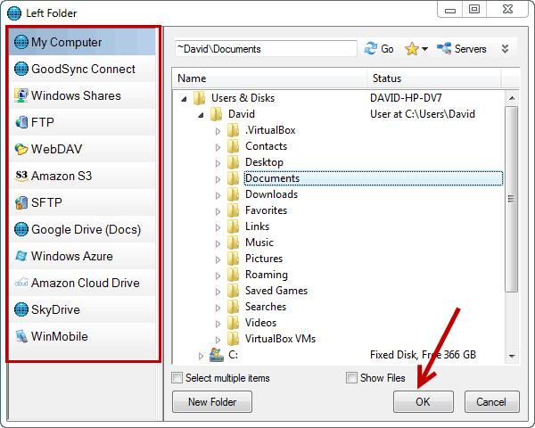The width and height of the screenshot is (535, 428).
Task: Expand the C: drive node
Action: tap(201, 356)
